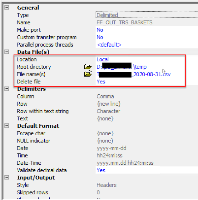Click the File name(s) label
Screen dimensions: 198x200
pyautogui.click(x=31, y=74)
